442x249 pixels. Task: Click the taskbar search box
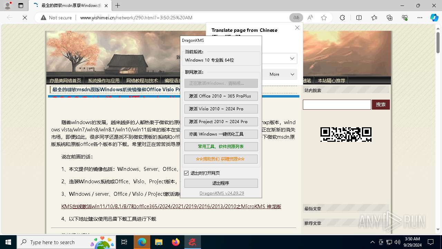[x=67, y=242]
